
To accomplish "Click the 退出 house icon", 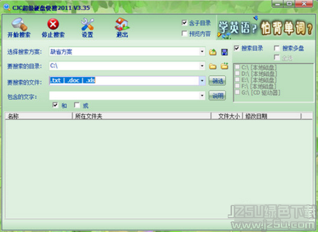I will [x=122, y=24].
